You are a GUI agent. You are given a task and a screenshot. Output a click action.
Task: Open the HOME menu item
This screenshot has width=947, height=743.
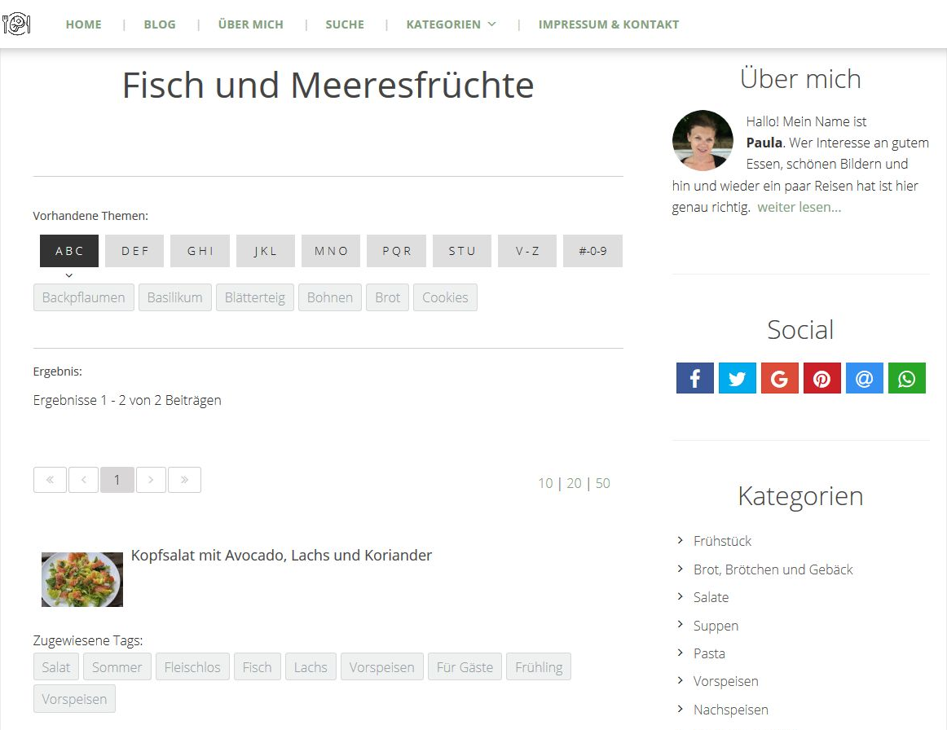pos(83,24)
